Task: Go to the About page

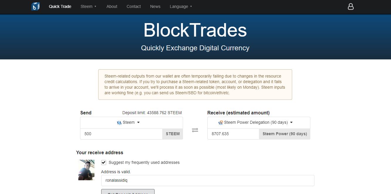Action: point(112,6)
